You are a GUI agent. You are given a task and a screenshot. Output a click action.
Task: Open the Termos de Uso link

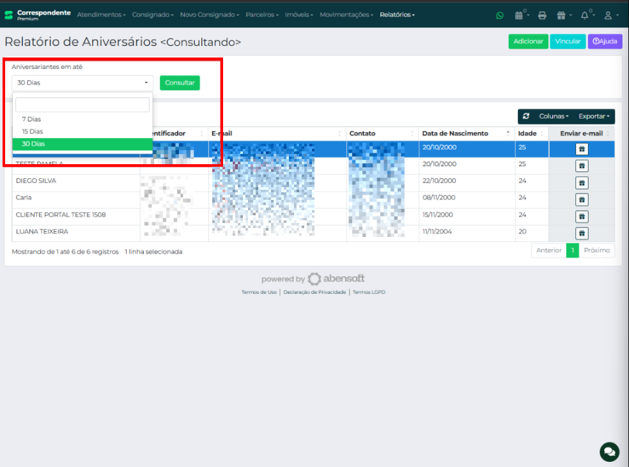click(259, 292)
